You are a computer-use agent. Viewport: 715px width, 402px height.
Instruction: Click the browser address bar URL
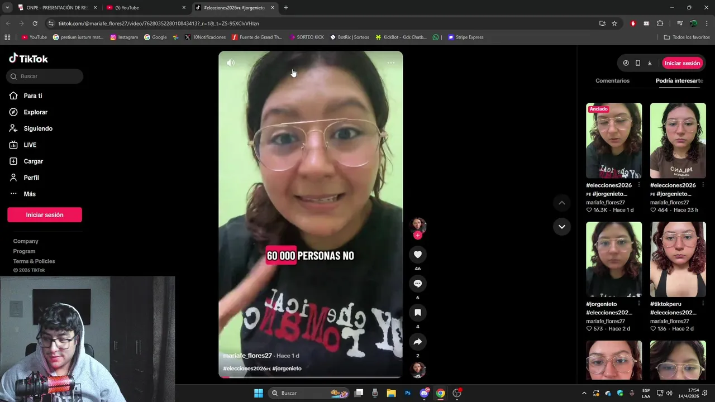(159, 23)
